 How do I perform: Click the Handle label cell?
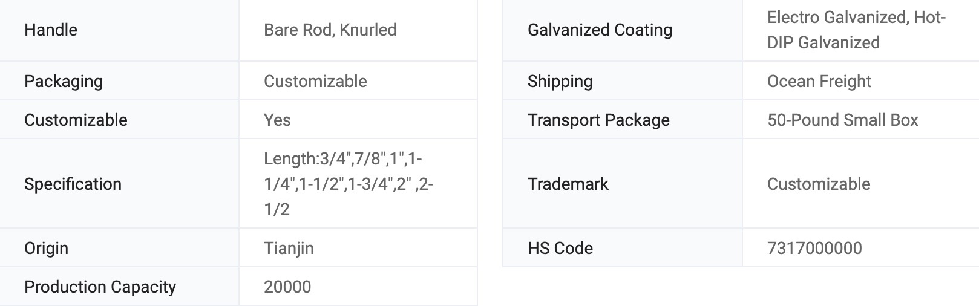point(51,30)
